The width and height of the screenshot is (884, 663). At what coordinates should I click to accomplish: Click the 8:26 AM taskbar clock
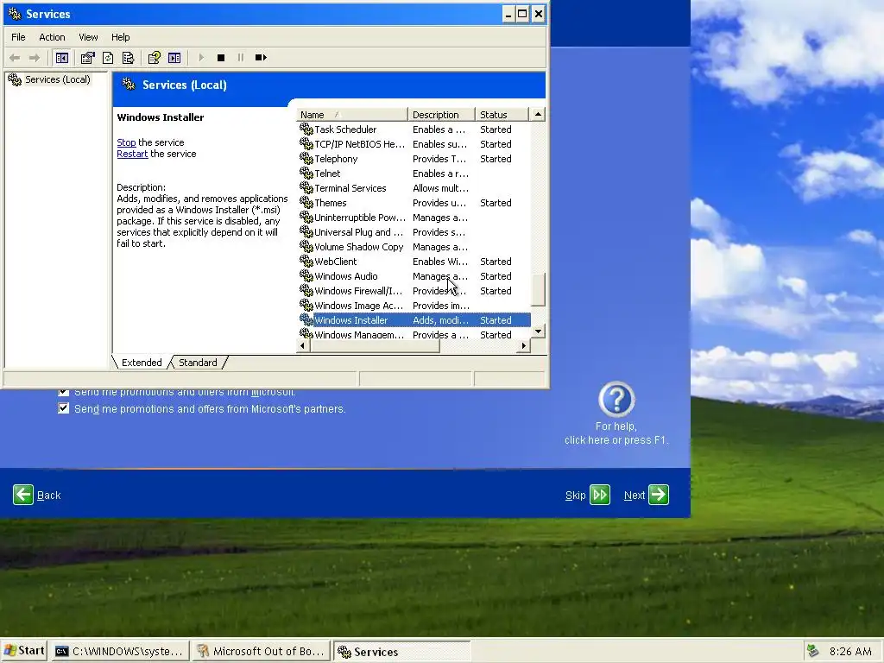coord(850,651)
